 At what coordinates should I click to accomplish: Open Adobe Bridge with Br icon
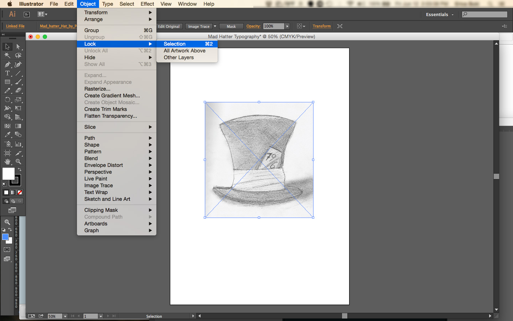[x=27, y=14]
